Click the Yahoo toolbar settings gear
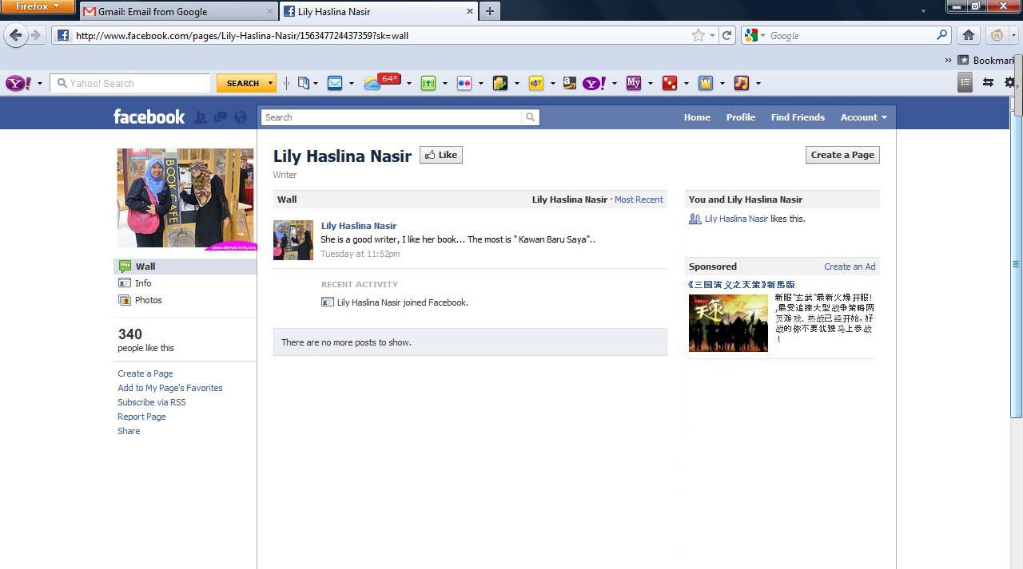 (x=1009, y=83)
